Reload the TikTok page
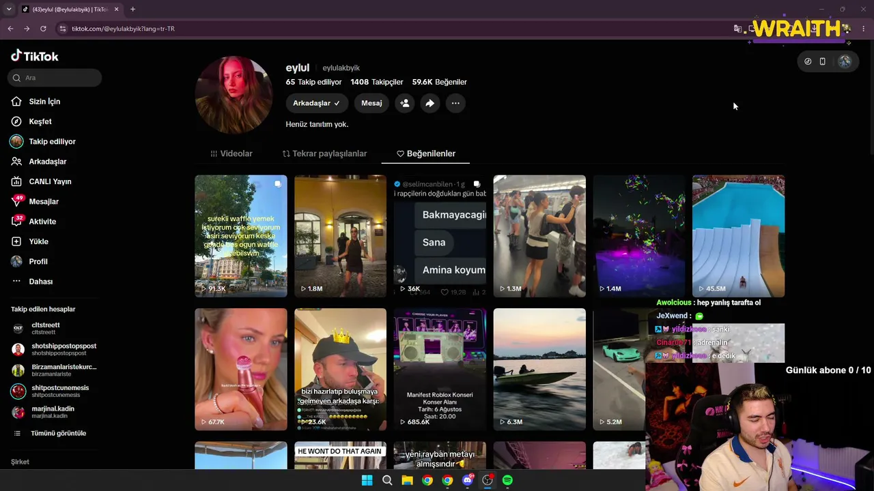Screen dimensions: 874x491 coord(43,29)
